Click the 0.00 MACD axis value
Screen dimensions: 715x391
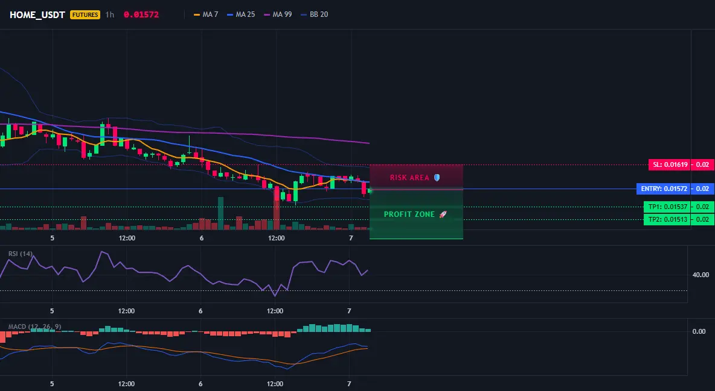point(699,331)
